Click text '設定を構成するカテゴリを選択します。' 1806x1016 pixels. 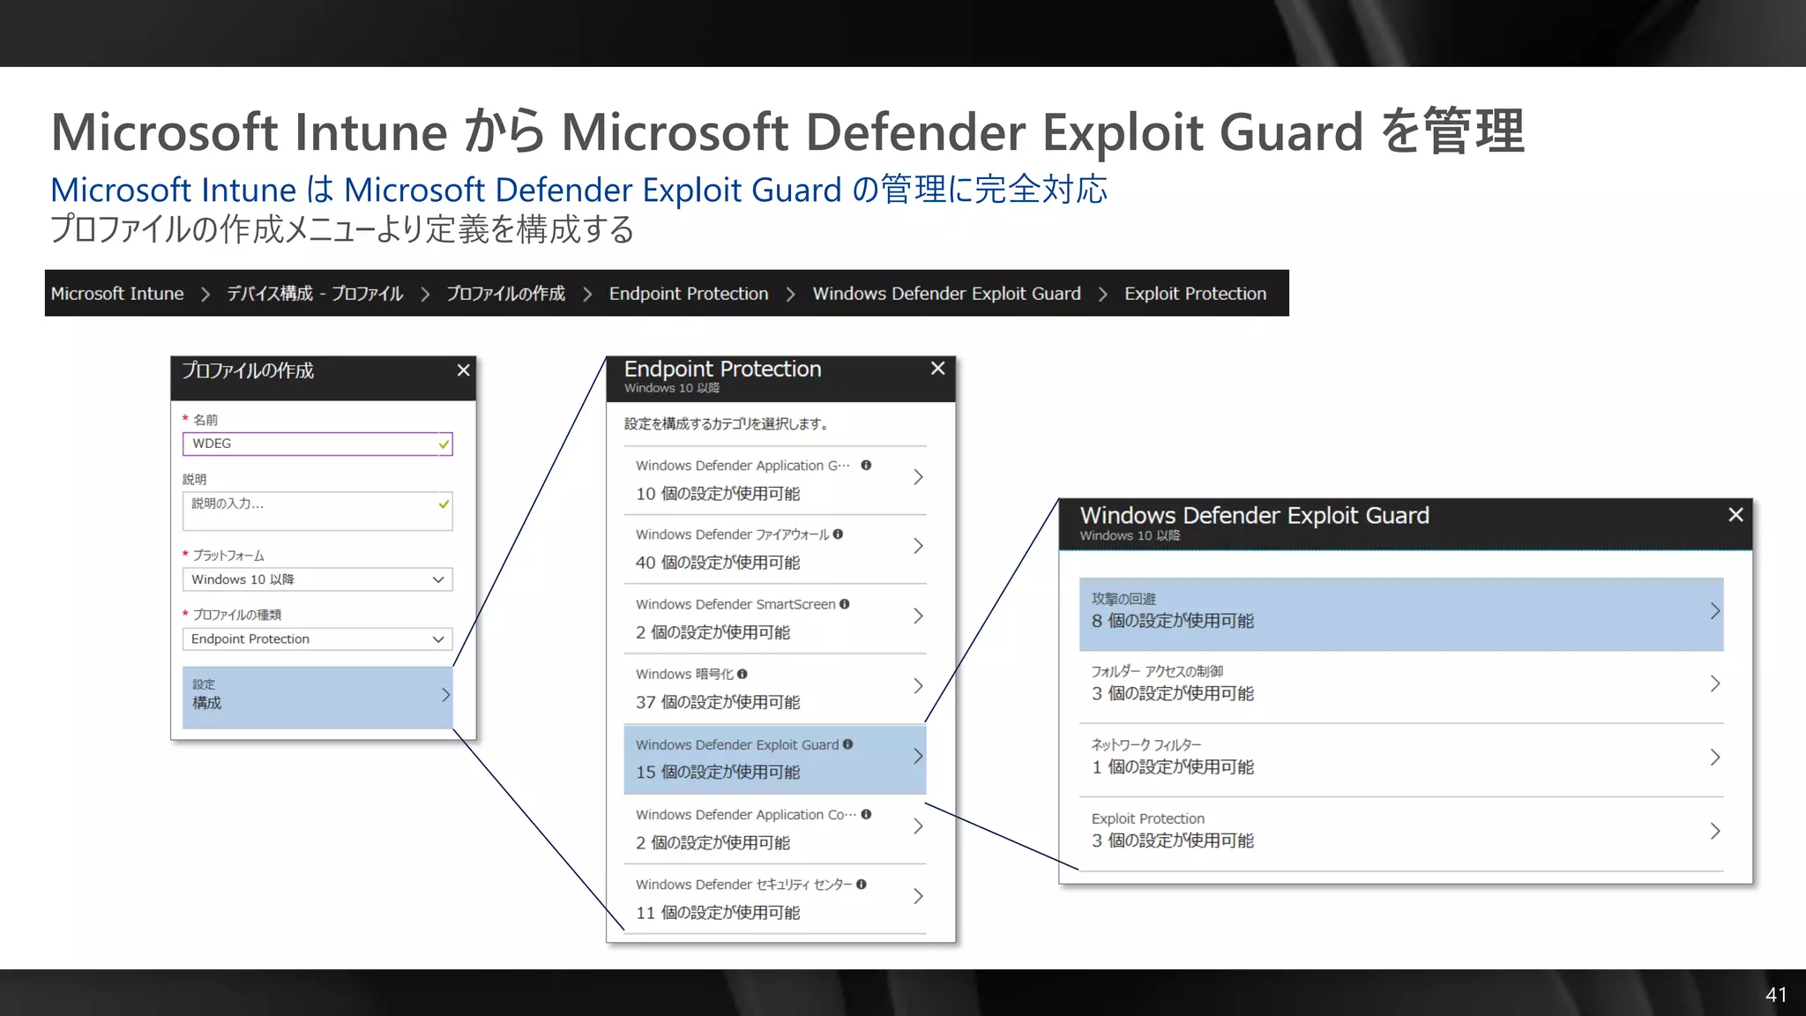(728, 424)
